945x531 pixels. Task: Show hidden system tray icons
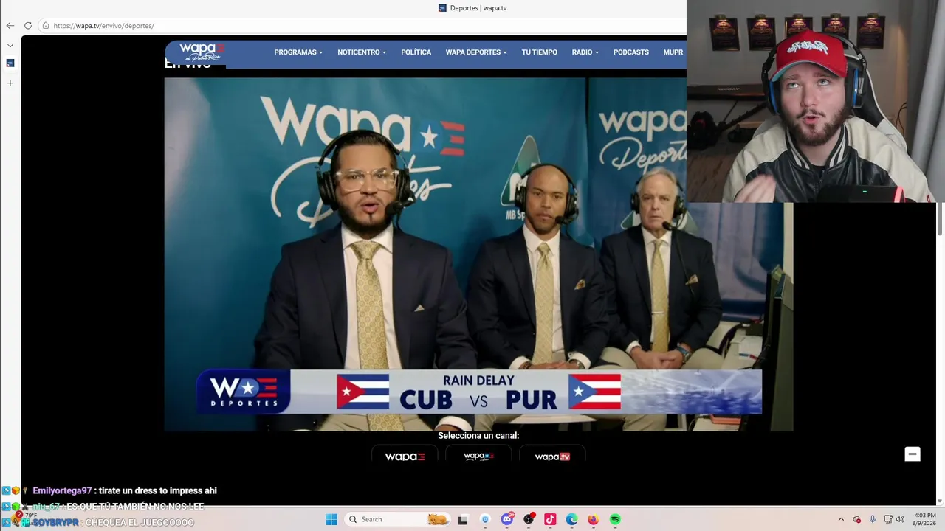coord(840,519)
